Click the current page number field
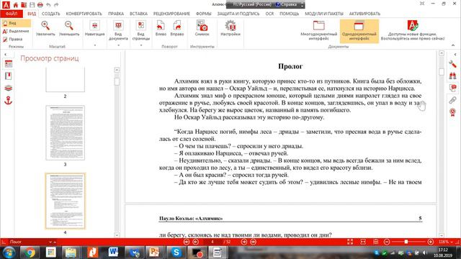461x259 pixels. pos(212,242)
